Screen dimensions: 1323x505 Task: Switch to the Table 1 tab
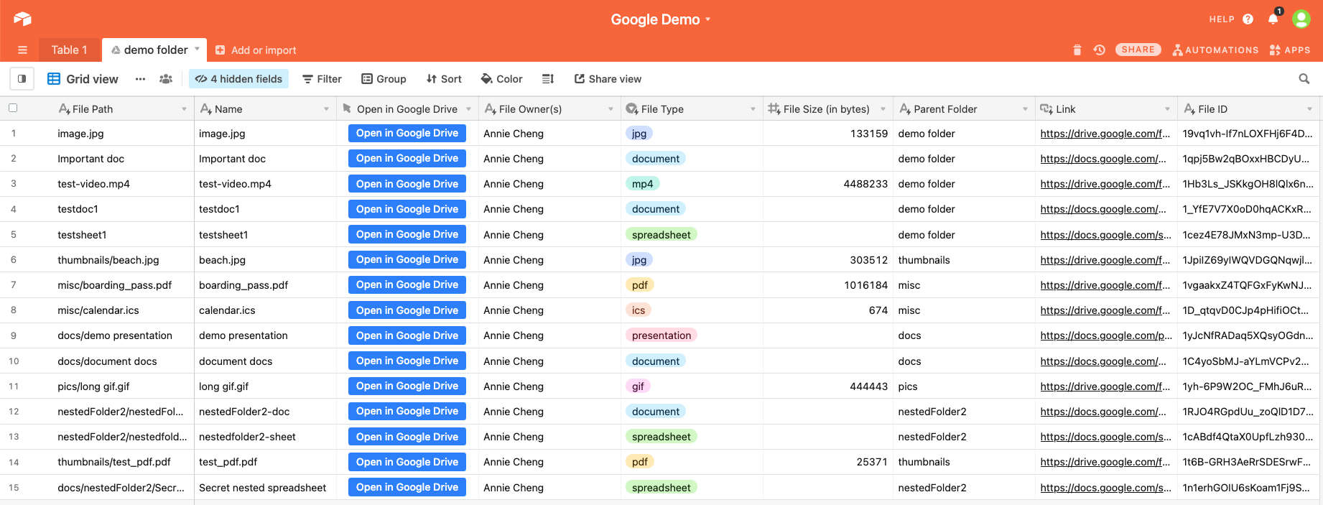[69, 50]
